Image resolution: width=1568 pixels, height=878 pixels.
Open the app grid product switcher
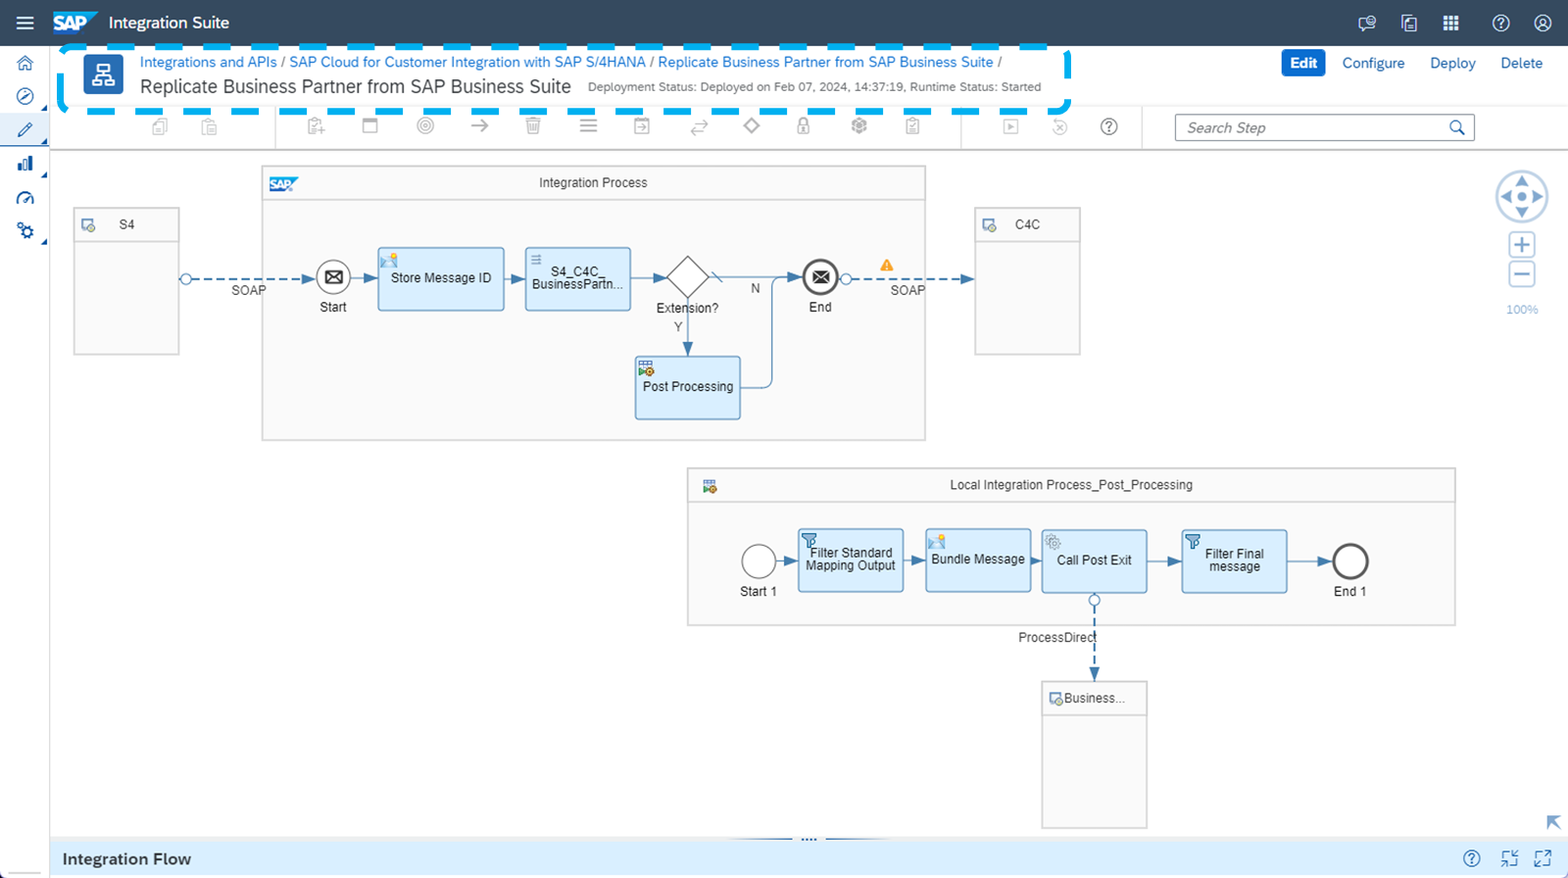[x=1451, y=23]
